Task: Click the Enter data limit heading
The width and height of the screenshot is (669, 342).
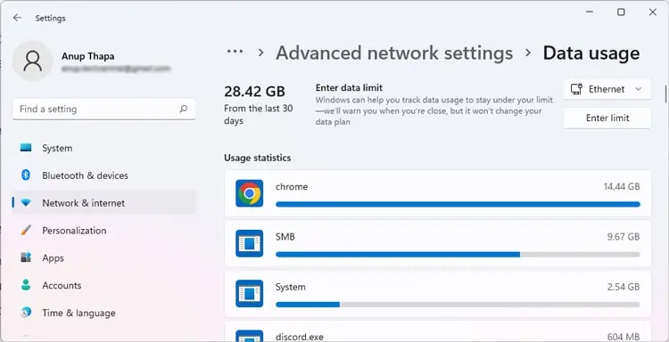Action: [349, 88]
